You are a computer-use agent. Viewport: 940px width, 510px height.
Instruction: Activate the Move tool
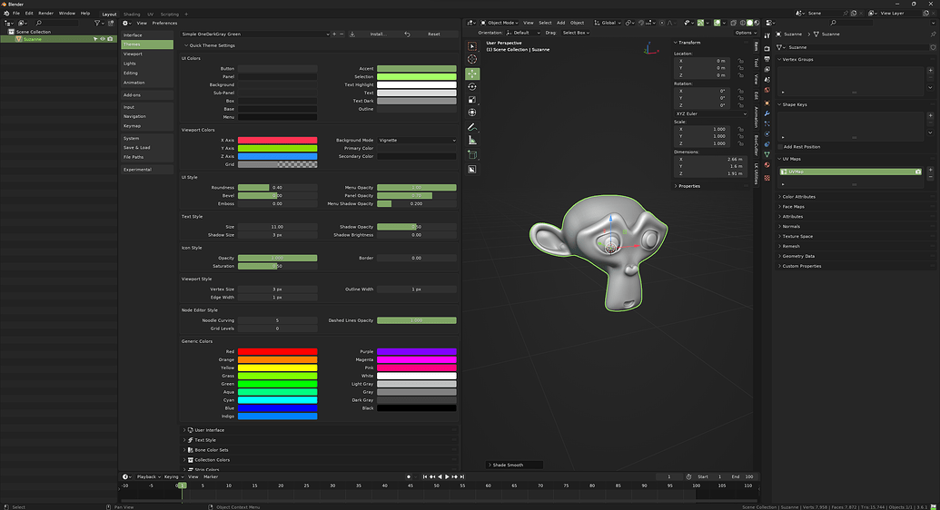click(x=472, y=74)
